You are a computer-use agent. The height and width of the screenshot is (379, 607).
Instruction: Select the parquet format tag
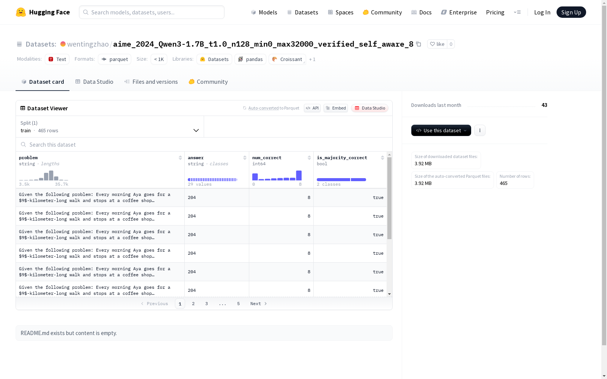(115, 59)
